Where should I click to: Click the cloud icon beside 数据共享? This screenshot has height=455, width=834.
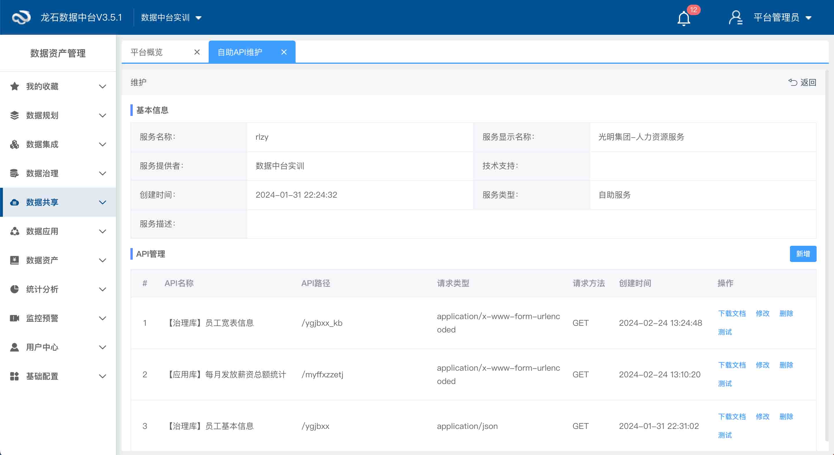pyautogui.click(x=14, y=202)
